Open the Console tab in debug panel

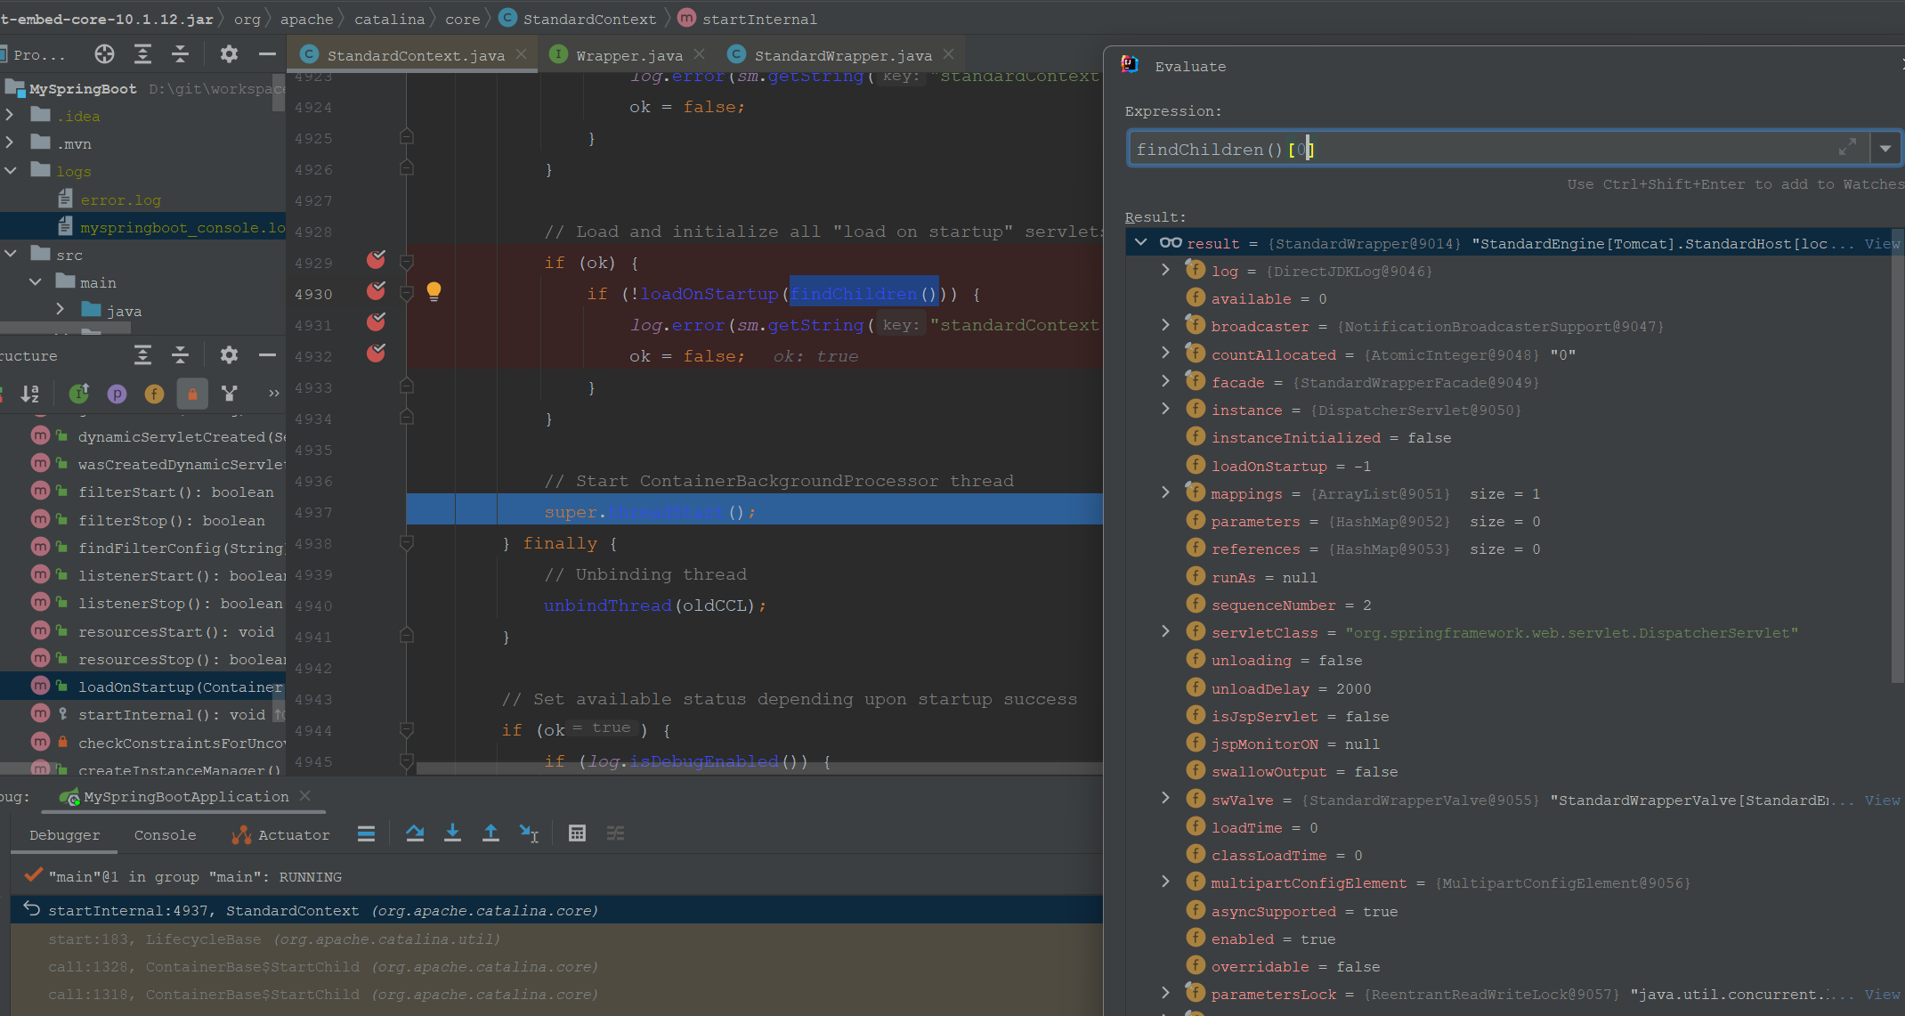coord(165,834)
